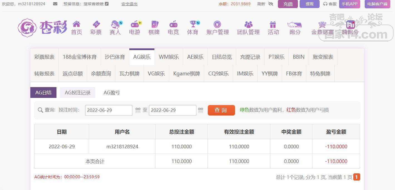The image size is (395, 190).
Task: Open the 嗨跑分 icon
Action: pos(350,24)
